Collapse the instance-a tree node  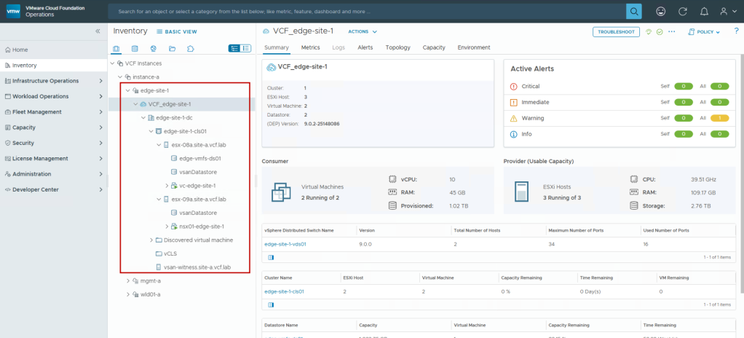pyautogui.click(x=120, y=76)
